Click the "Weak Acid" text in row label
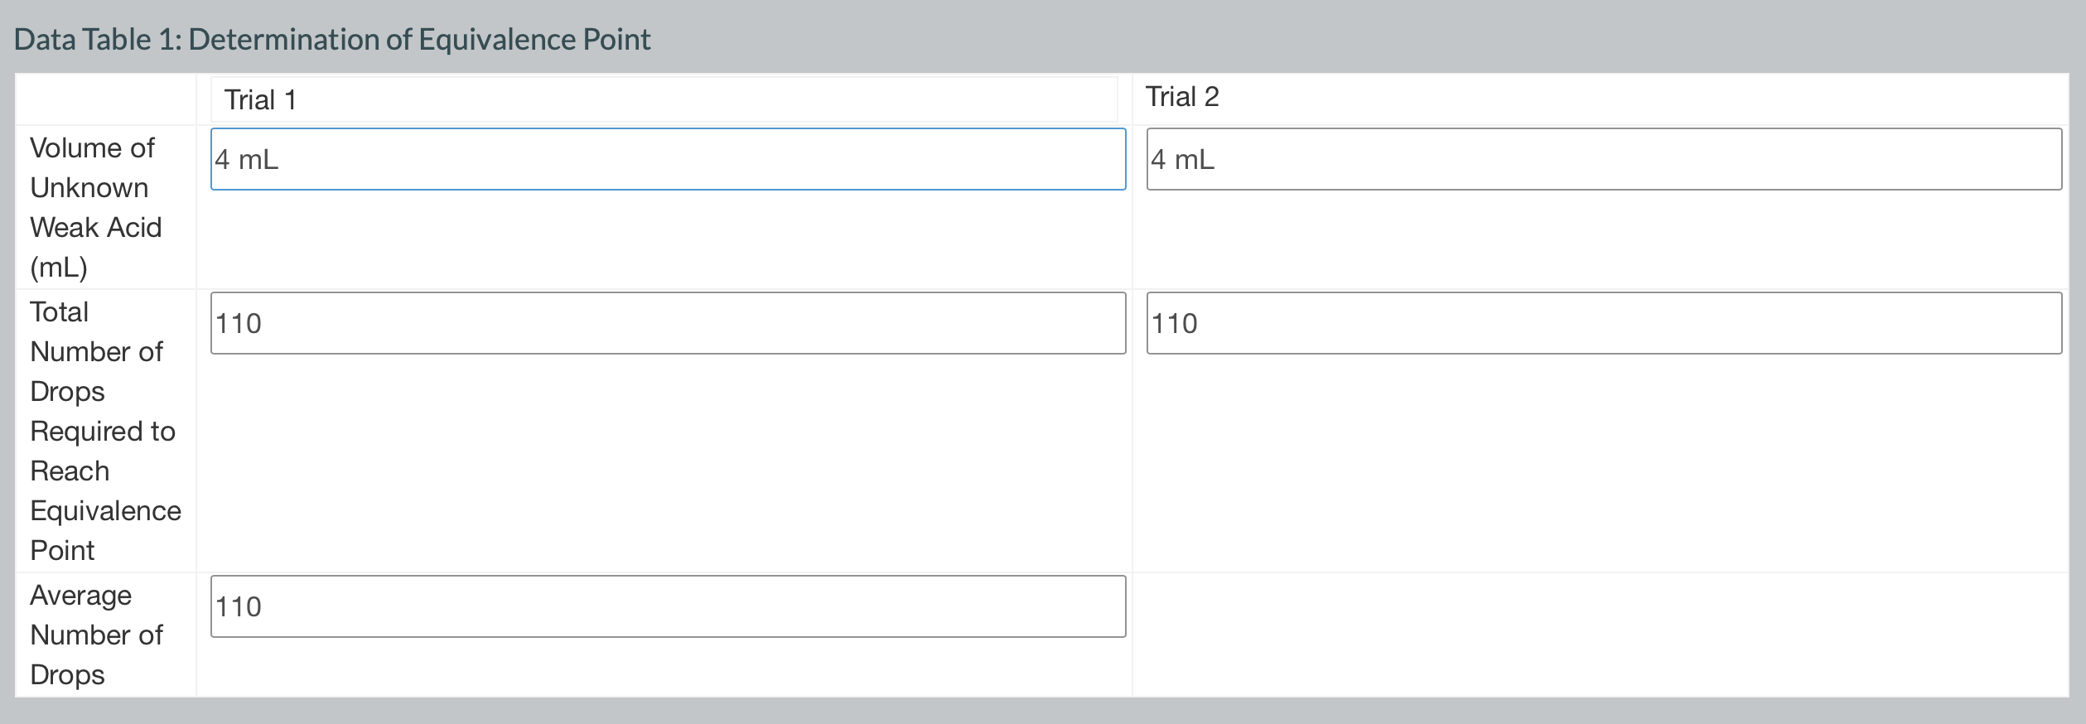The image size is (2086, 724). pyautogui.click(x=95, y=227)
